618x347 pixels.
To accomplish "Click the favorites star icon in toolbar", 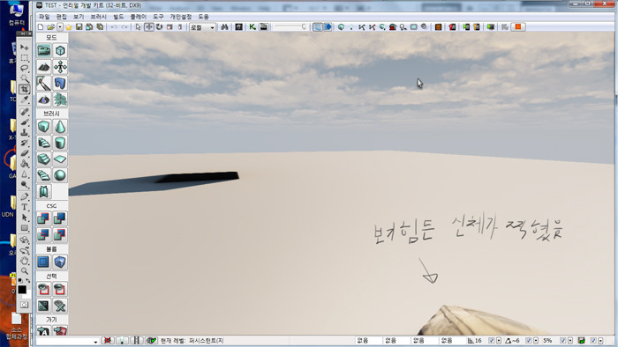I will click(69, 27).
